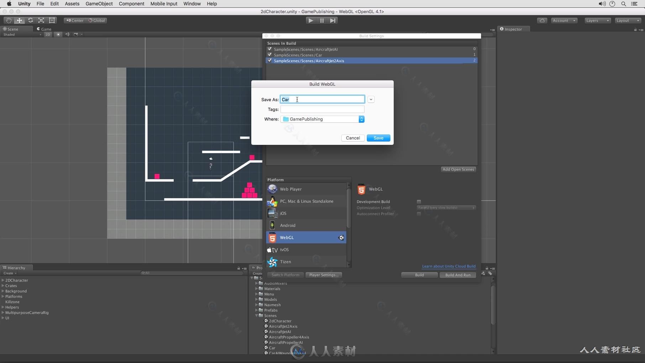Select PC, Mac & Linux Standalone platform
This screenshot has height=363, width=645.
coord(306,201)
